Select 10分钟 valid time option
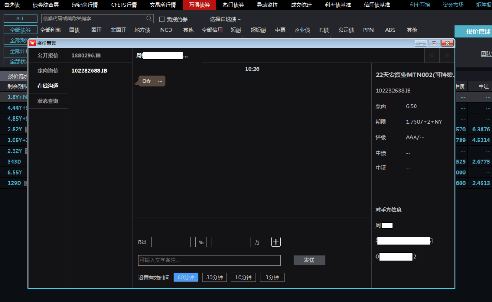Image resolution: width=492 pixels, height=302 pixels. coord(243,277)
